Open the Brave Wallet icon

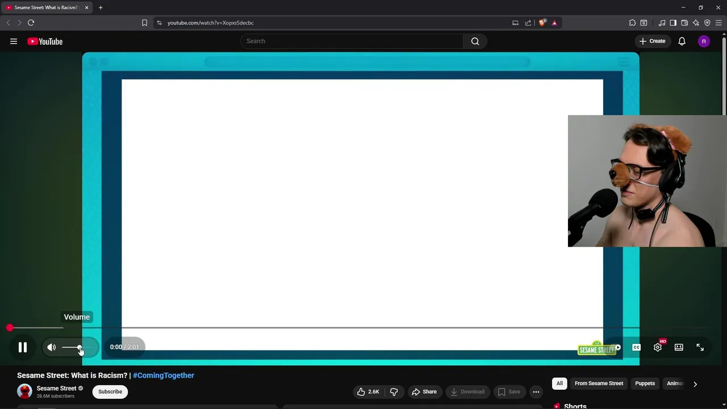684,23
